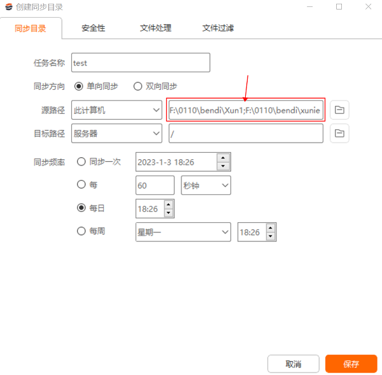The height and width of the screenshot is (375, 382).
Task: Choose 同步一次 frequency option
Action: coord(81,162)
